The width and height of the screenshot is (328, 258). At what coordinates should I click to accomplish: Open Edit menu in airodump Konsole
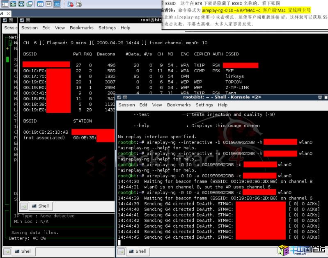(x=46, y=27)
